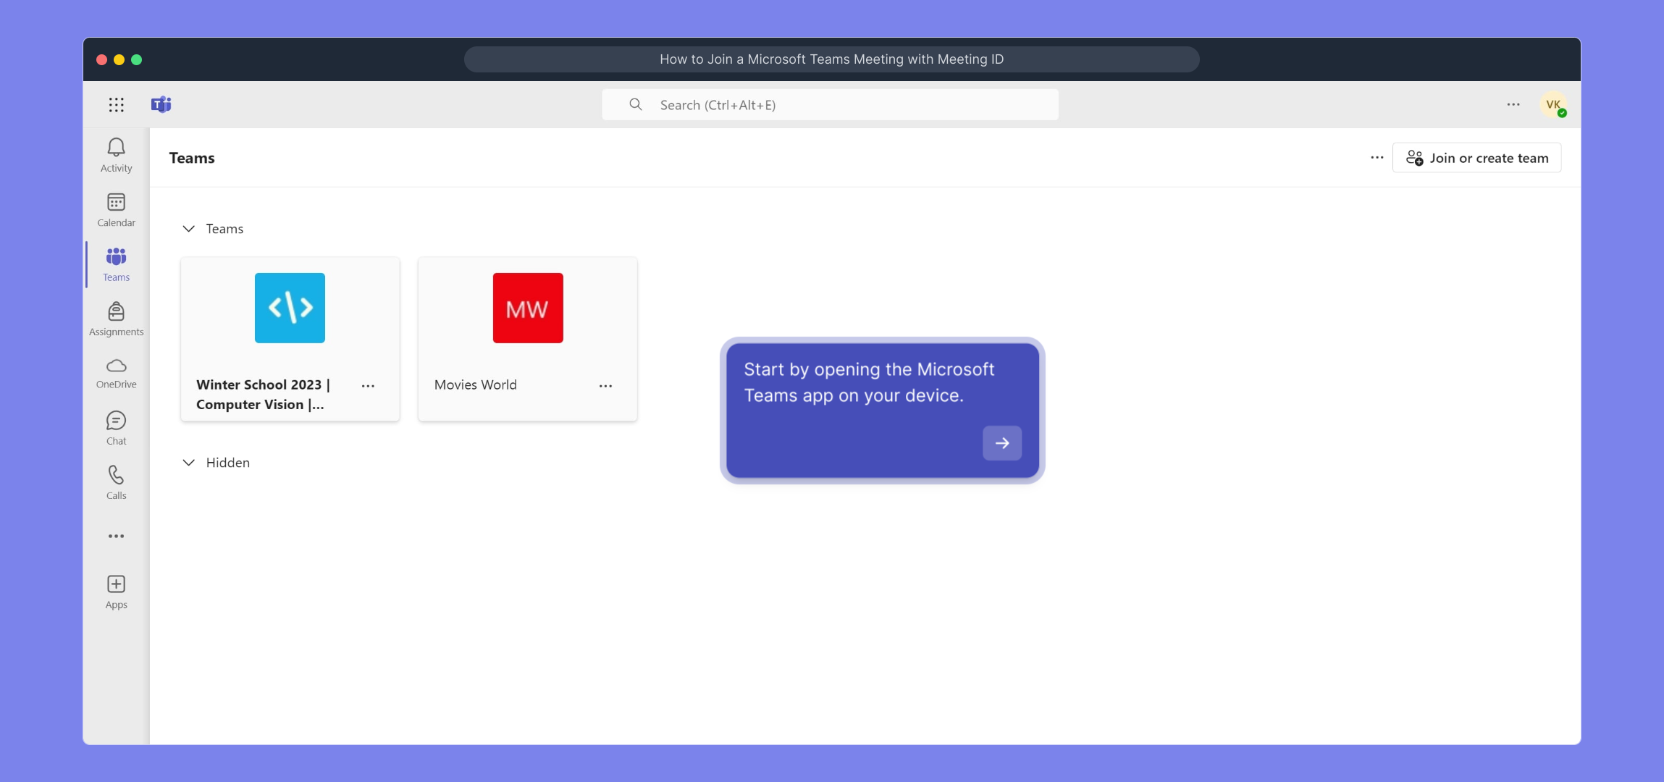Open Assignments from the sidebar

(x=116, y=319)
